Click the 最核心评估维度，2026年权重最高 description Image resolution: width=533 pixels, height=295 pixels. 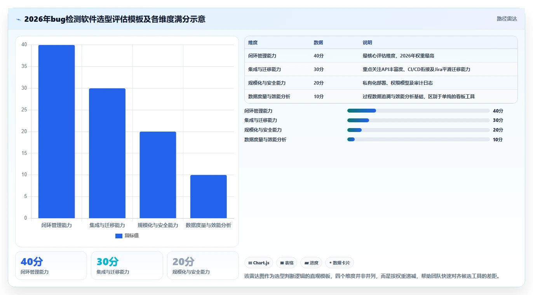pos(399,56)
